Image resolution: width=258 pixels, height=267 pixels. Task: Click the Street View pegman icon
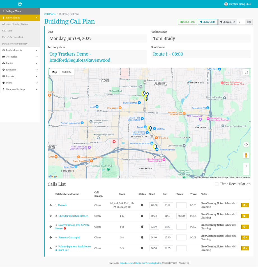pos(246,155)
